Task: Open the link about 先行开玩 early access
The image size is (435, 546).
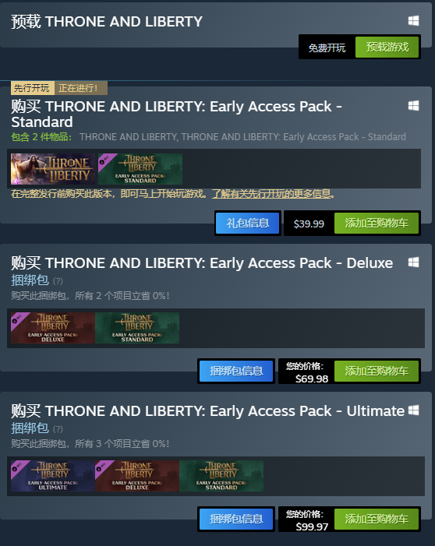Action: click(273, 194)
